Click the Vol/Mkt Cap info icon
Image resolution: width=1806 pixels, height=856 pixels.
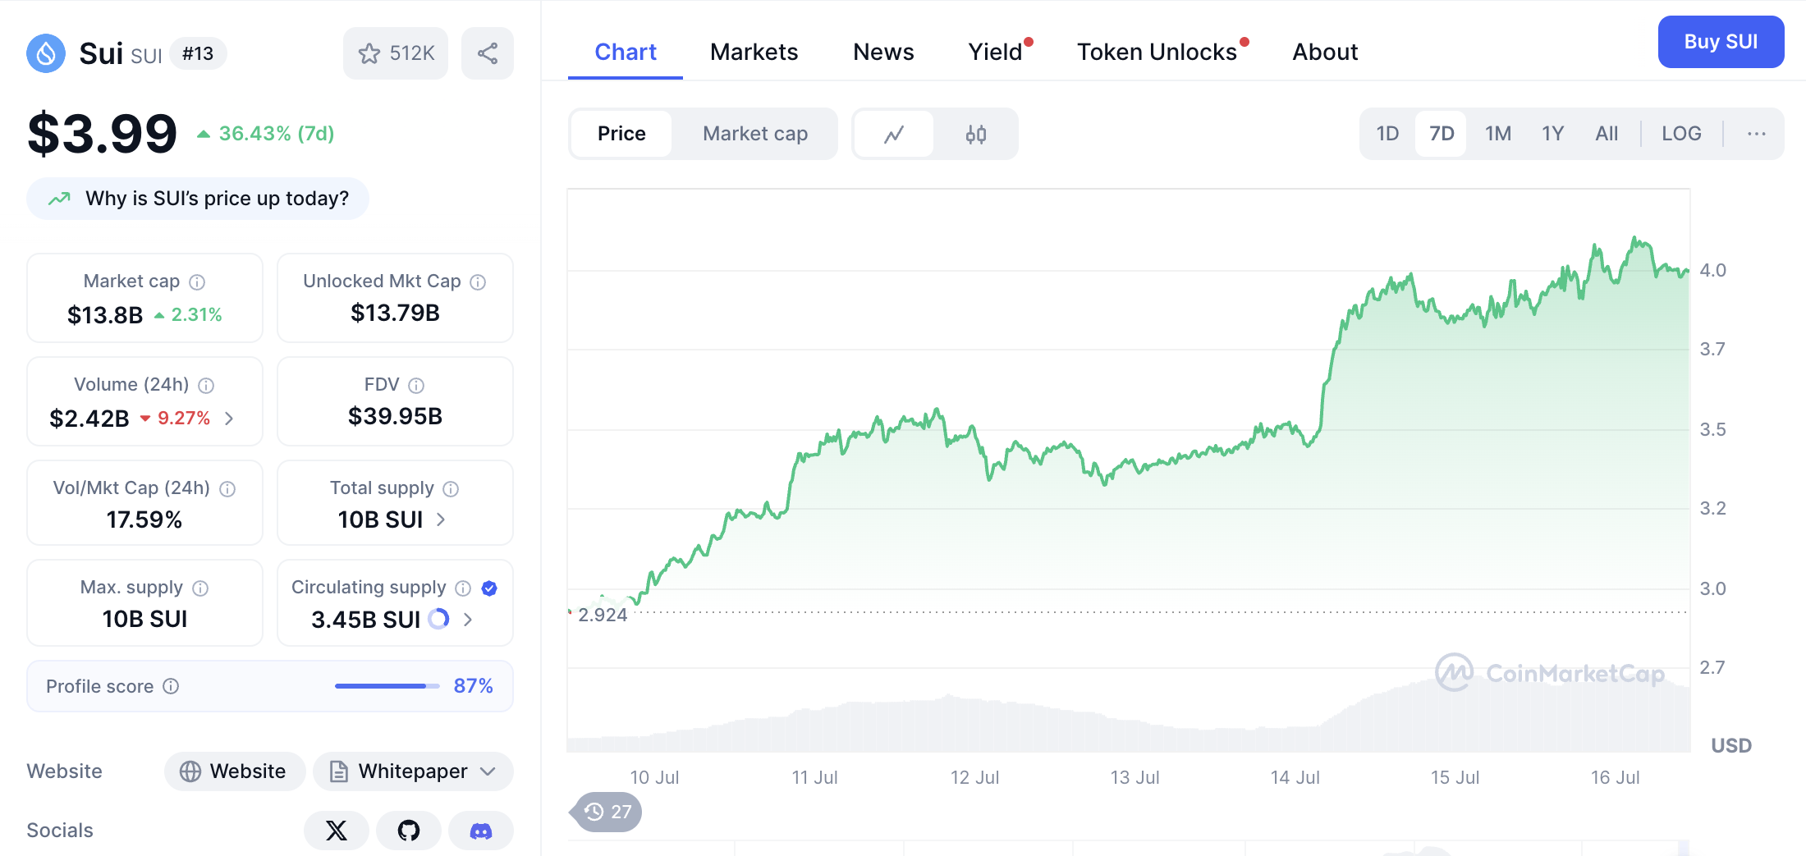(228, 489)
